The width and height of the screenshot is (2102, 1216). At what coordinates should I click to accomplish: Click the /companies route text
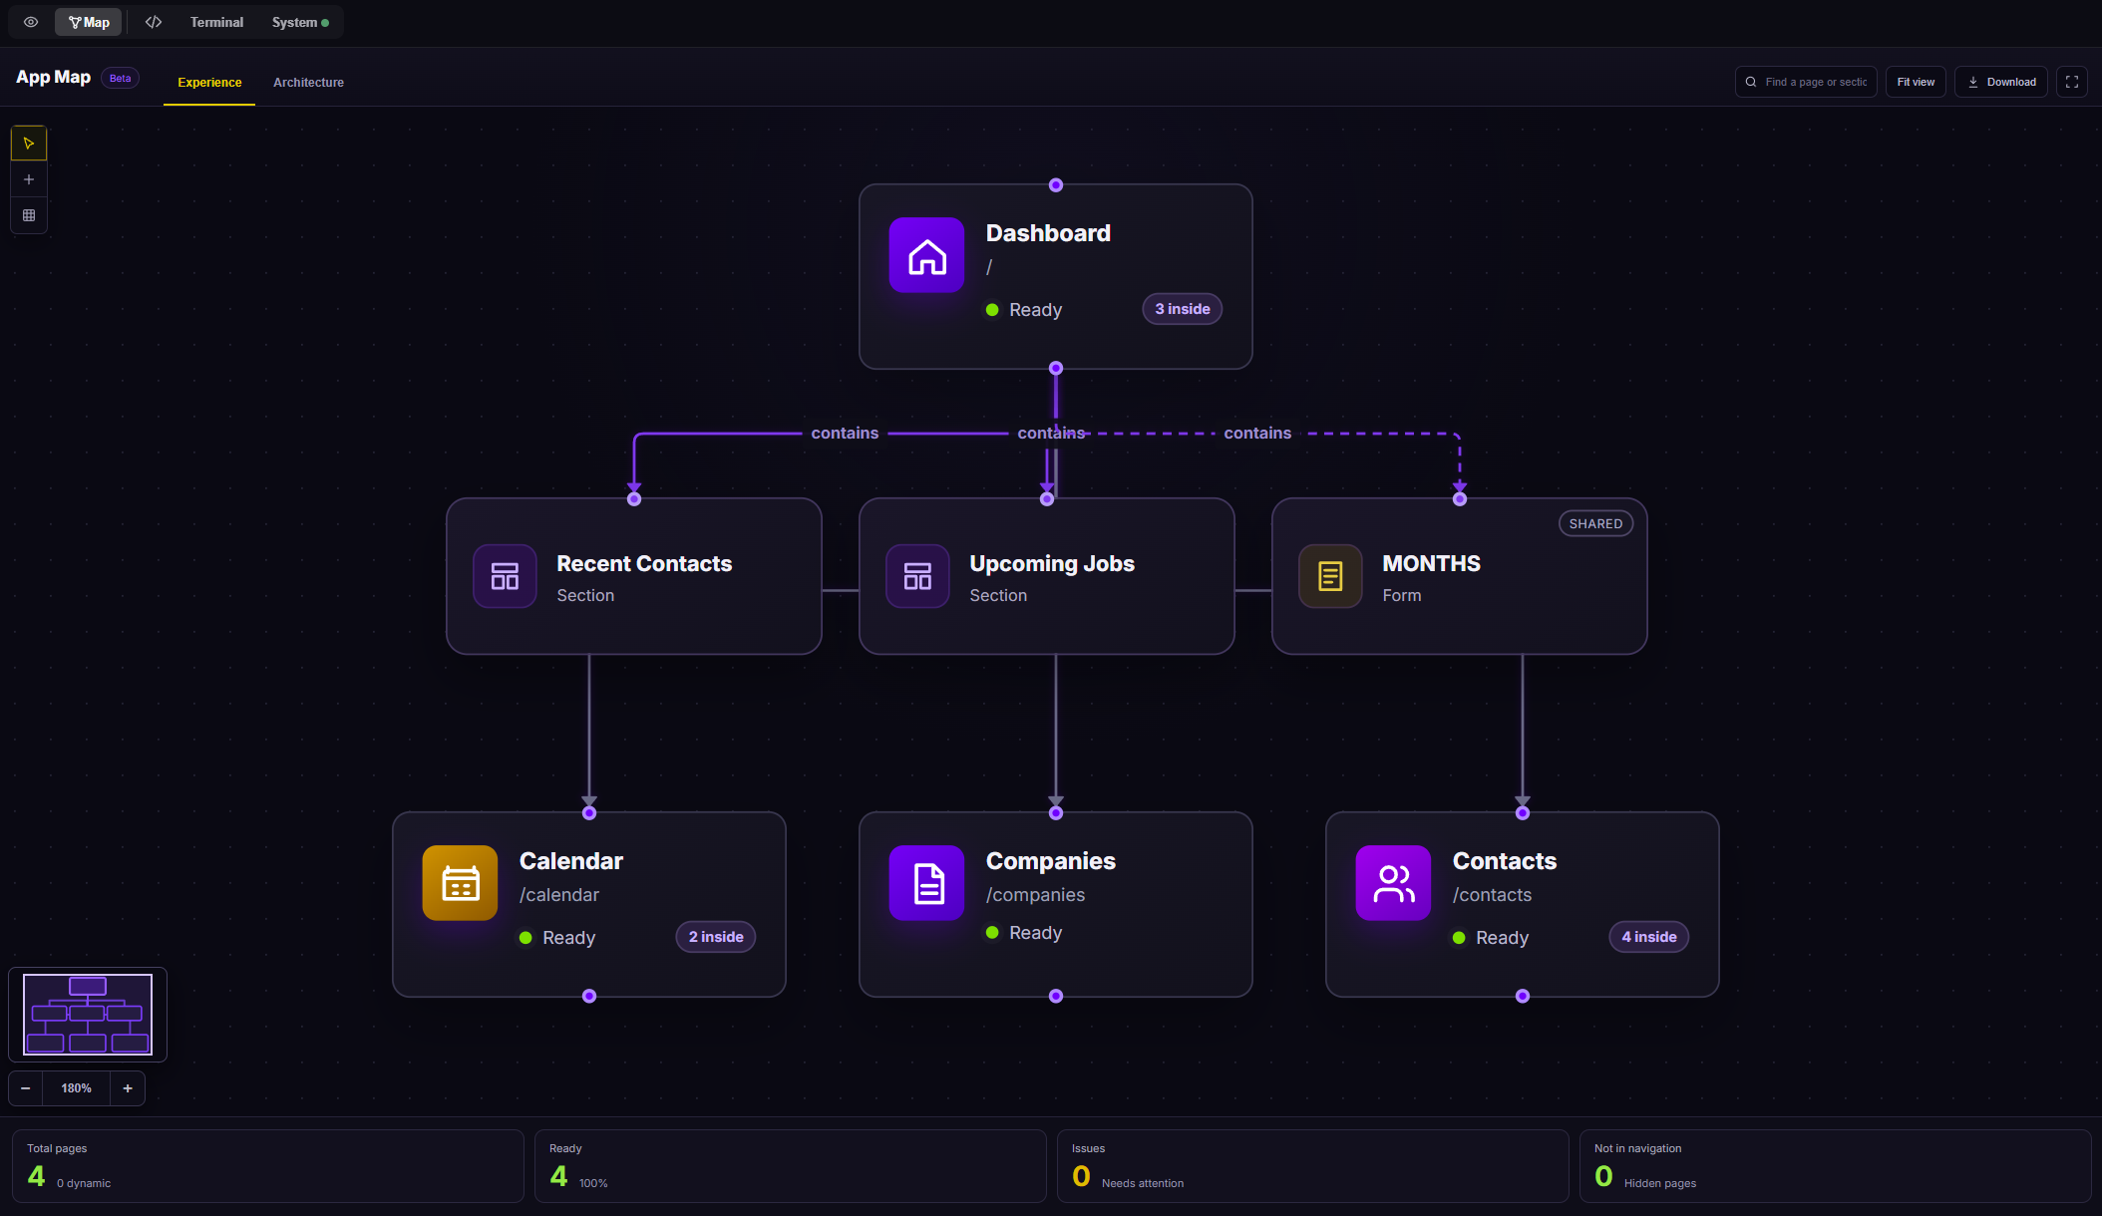pyautogui.click(x=1035, y=895)
